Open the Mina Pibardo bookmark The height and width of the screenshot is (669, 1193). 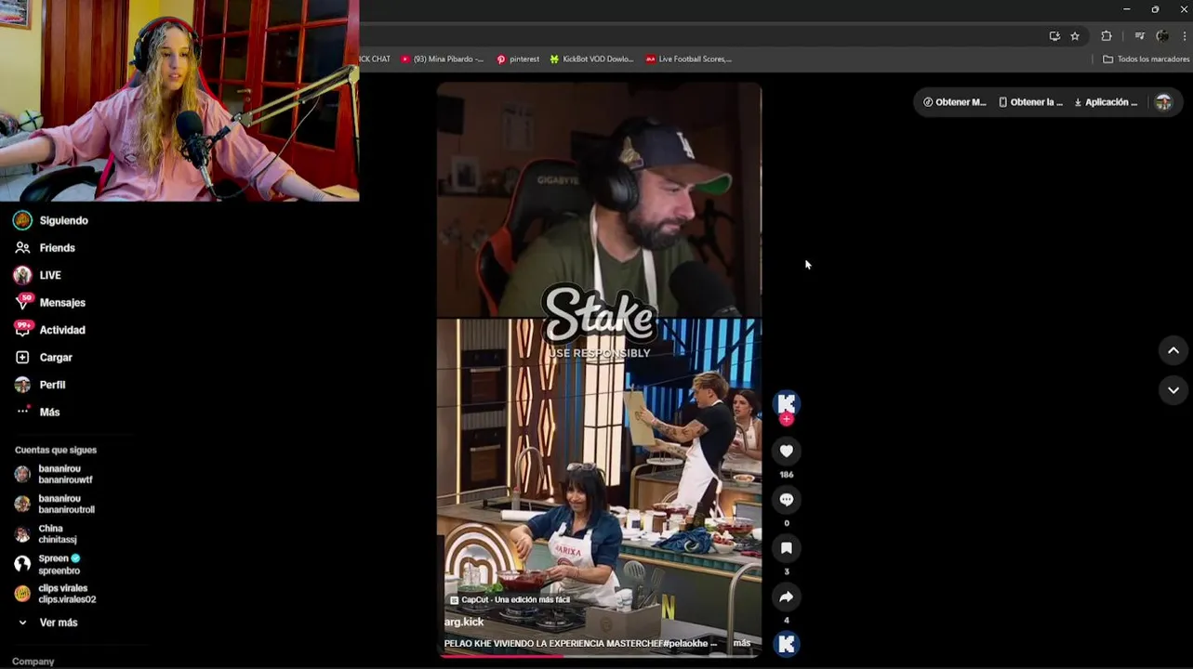tap(443, 59)
